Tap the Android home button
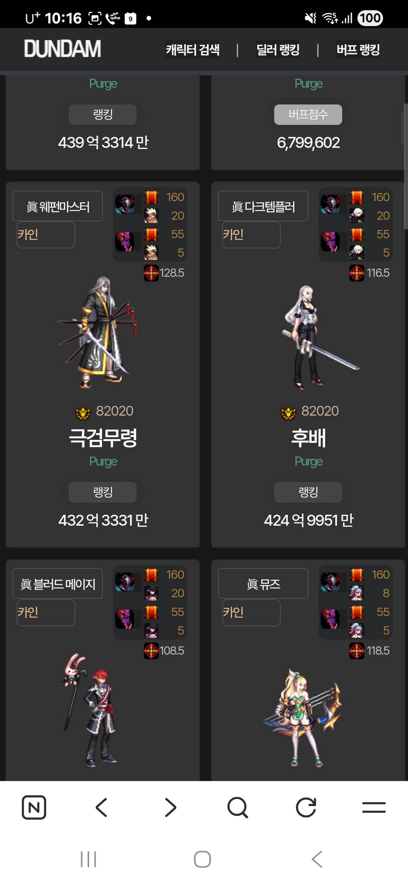This screenshot has height=885, width=408. point(202,859)
